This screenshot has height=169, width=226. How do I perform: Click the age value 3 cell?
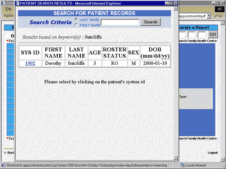(x=94, y=63)
